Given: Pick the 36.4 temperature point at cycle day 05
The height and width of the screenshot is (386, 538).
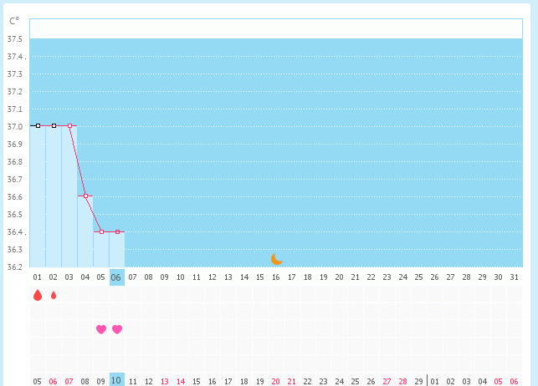Looking at the screenshot, I should pos(101,231).
